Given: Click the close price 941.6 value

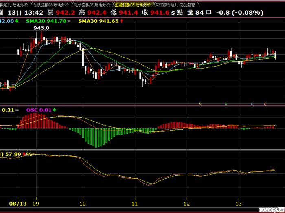Looking at the screenshot, I should tap(160, 13).
